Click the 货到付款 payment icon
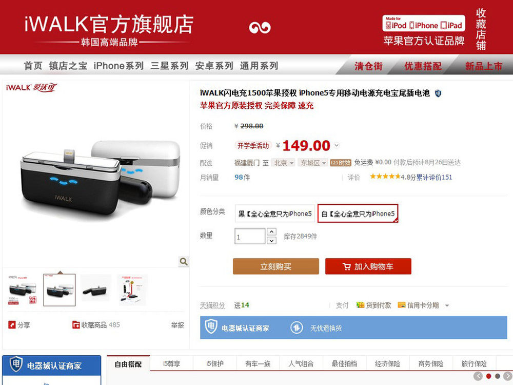Viewport: 513px width, 385px height. 360,305
